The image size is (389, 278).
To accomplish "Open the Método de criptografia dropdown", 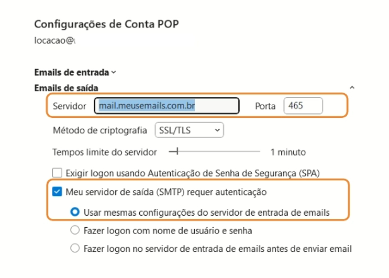I will coord(189,130).
